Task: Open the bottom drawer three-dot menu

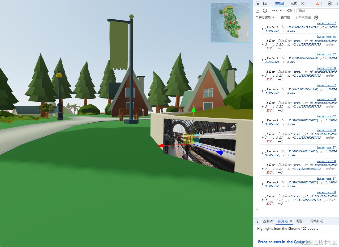Action: (257, 221)
